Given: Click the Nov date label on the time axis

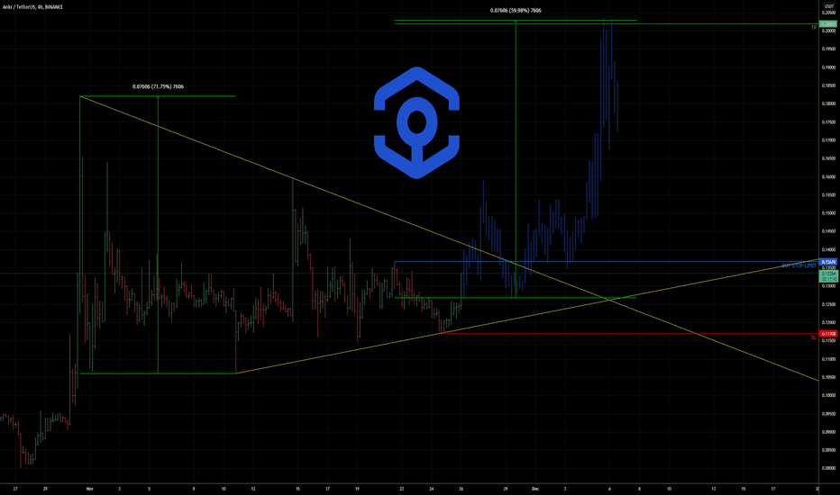Looking at the screenshot, I should pos(89,489).
